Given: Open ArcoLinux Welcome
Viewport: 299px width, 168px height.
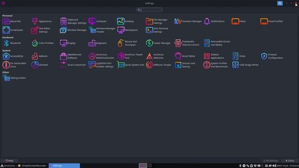Looking at the screenshot, I should coord(155,56).
